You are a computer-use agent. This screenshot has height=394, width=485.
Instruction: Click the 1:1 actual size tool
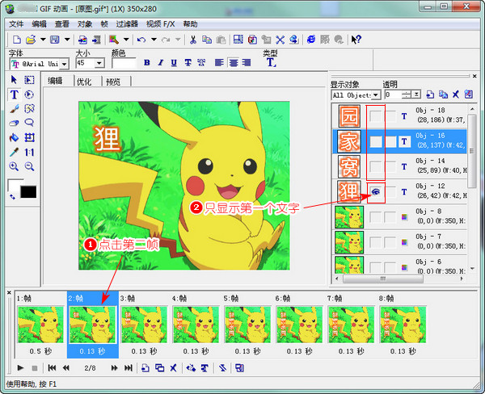coord(29,152)
